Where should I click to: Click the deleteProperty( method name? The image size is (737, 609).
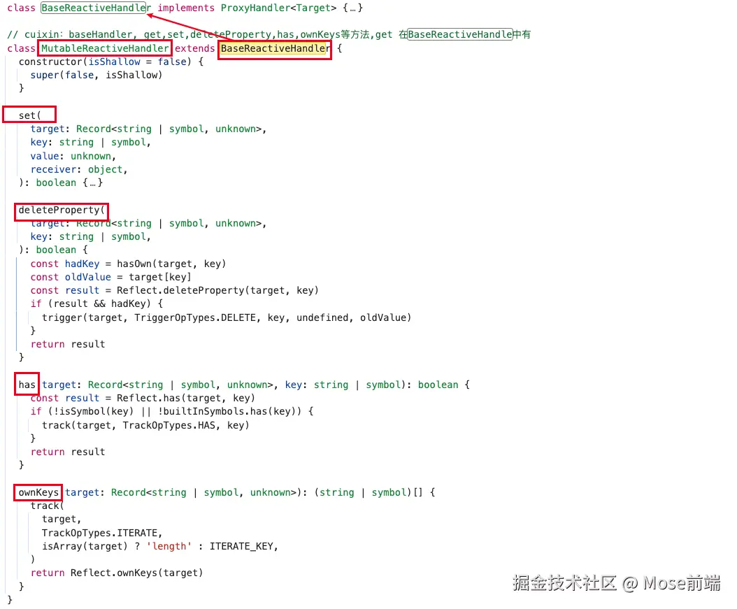coord(62,210)
